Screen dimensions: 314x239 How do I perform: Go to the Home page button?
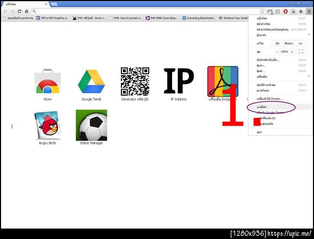click(27, 12)
